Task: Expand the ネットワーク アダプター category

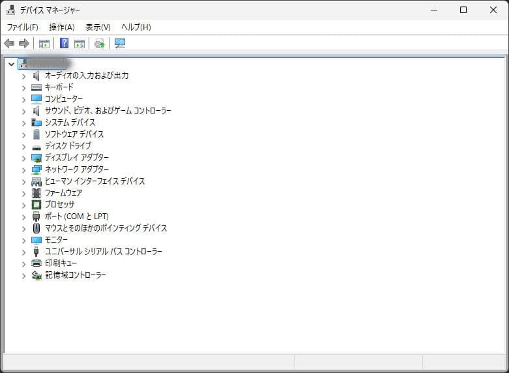Action: (23, 170)
